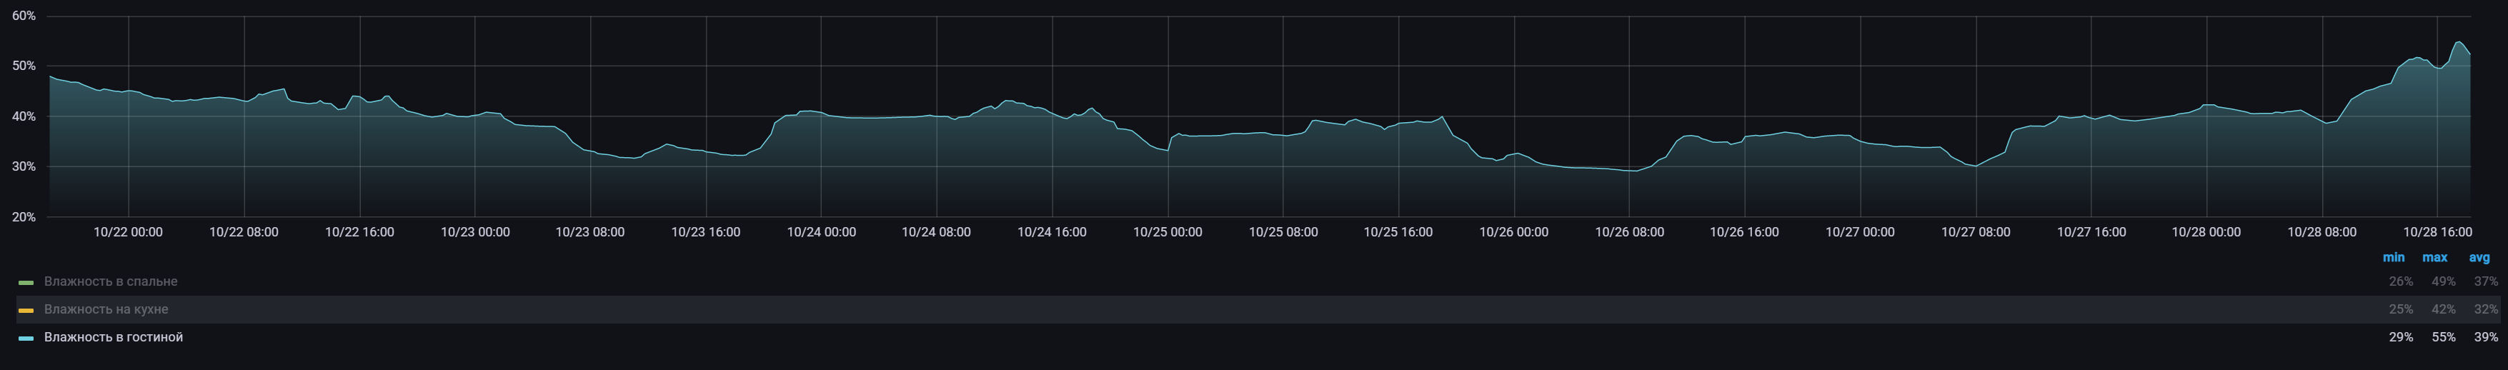Open the green color swatch for спальне

point(26,282)
